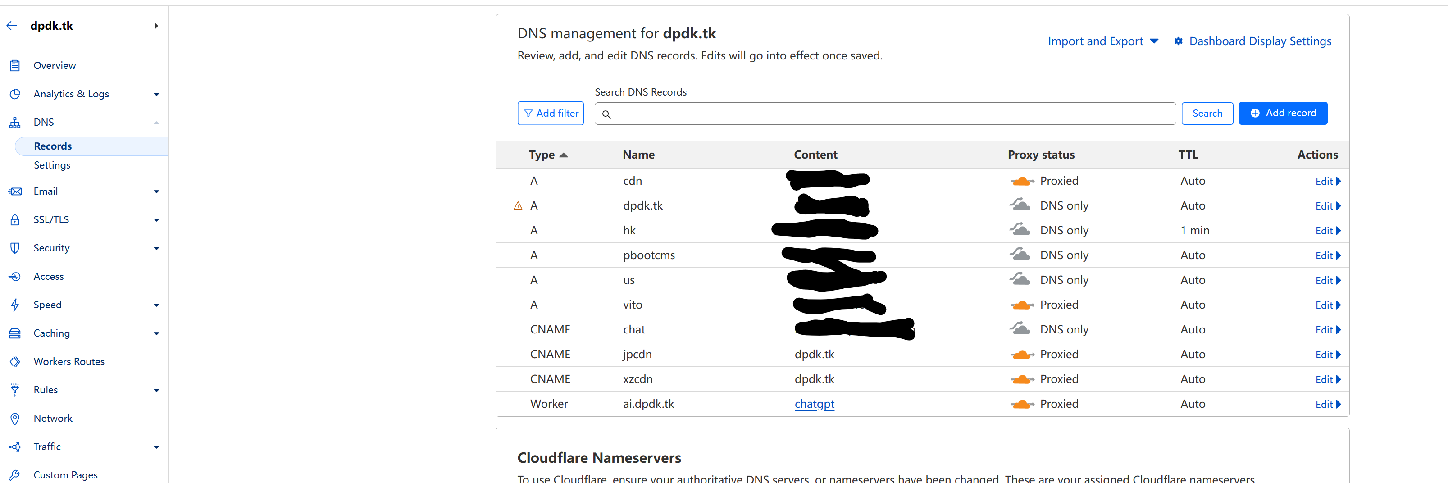Click the Custom Pages wrench icon
This screenshot has height=483, width=1448.
pyautogui.click(x=15, y=475)
